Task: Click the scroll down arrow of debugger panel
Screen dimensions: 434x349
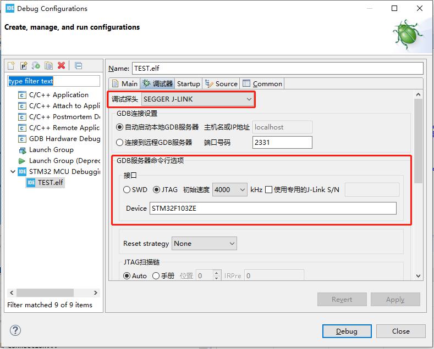Action: pyautogui.click(x=418, y=276)
